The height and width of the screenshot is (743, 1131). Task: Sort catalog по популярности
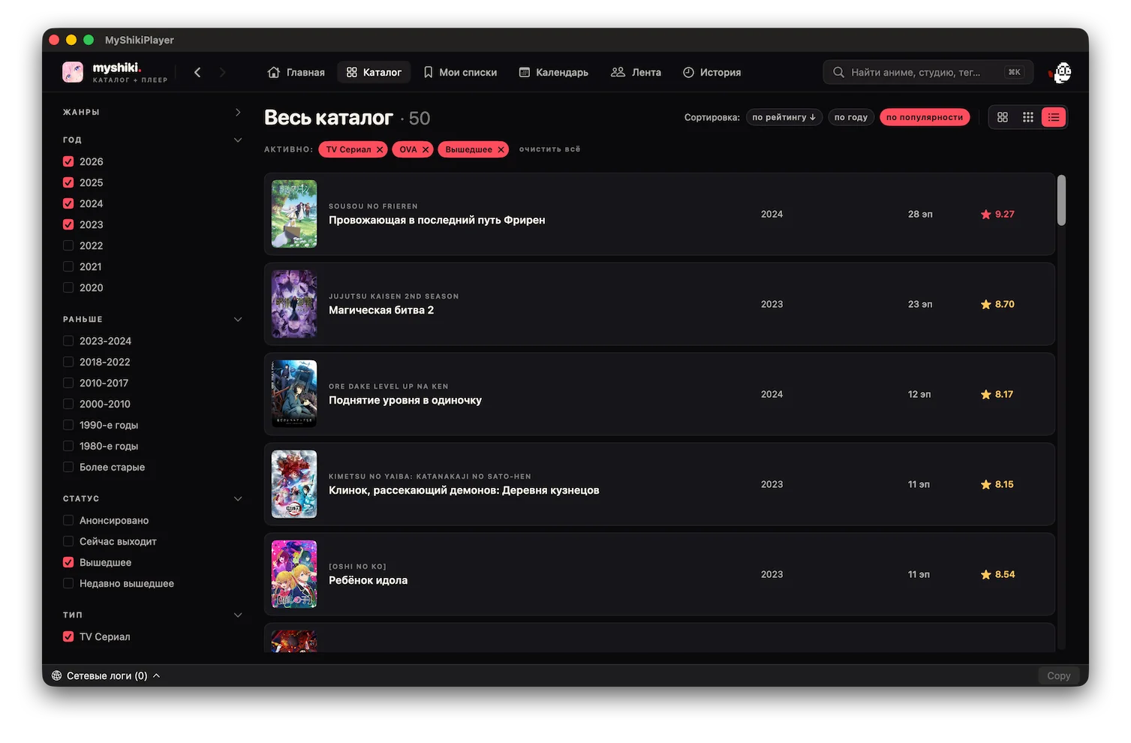(925, 117)
